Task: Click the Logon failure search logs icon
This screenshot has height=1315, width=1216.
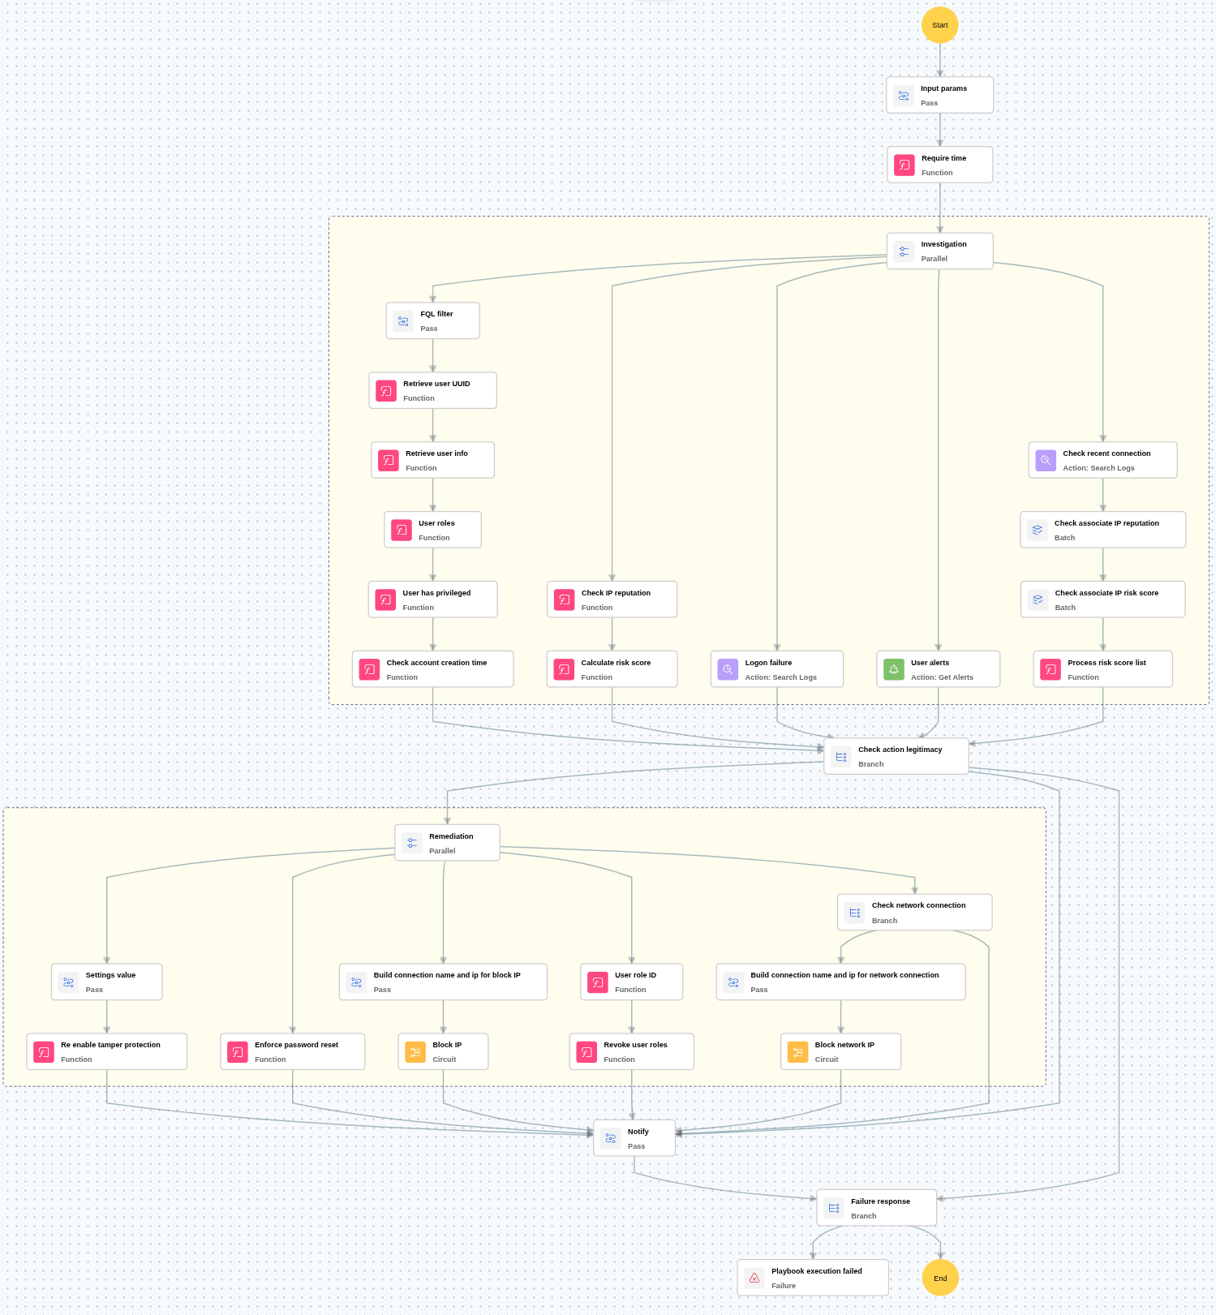Action: (x=728, y=670)
